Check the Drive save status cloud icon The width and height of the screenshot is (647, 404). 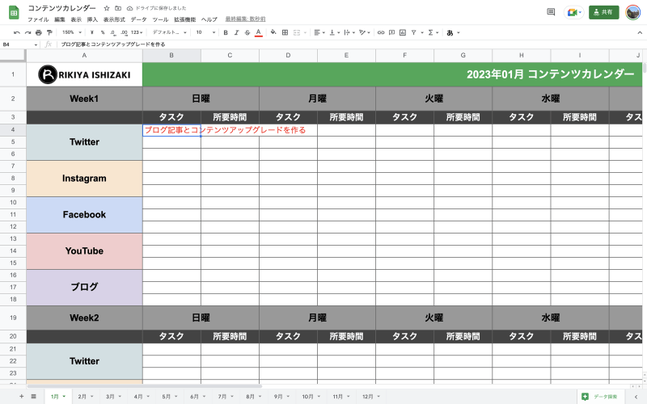tap(129, 8)
